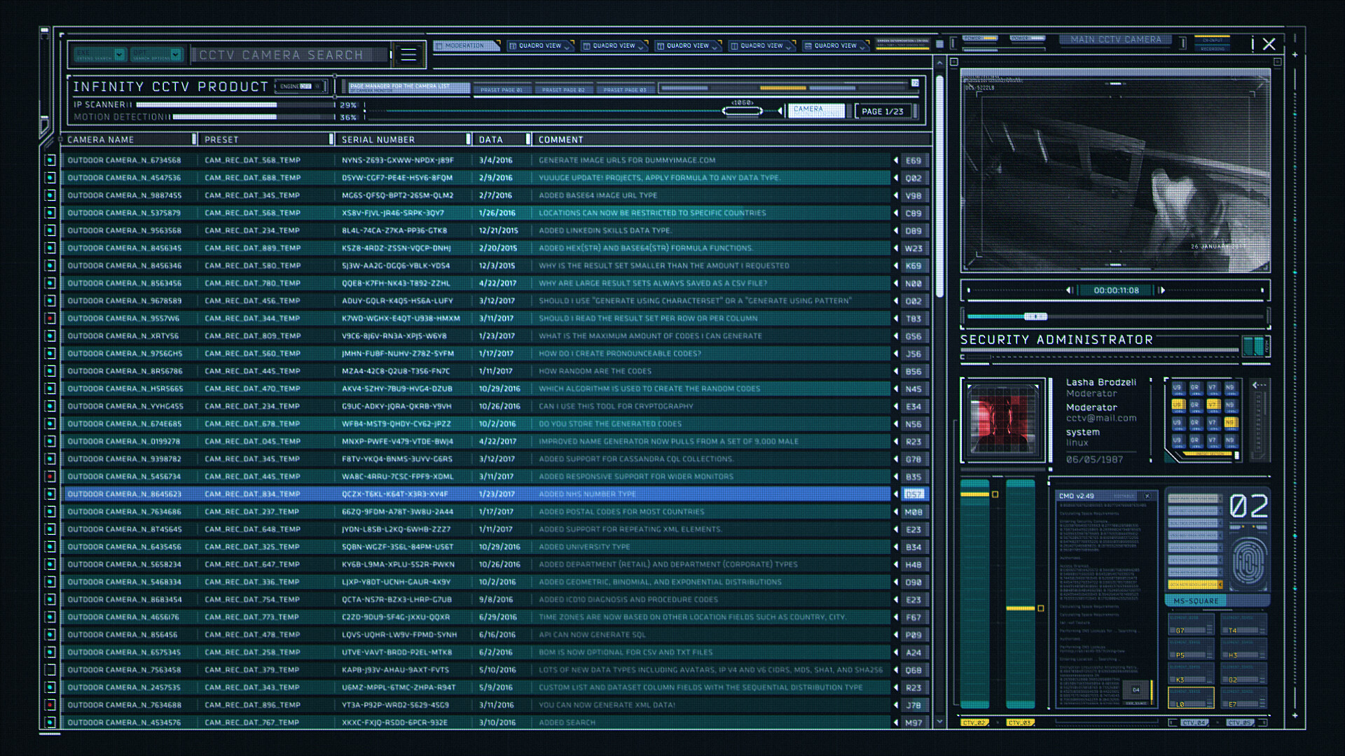1345x756 pixels.
Task: Toggle checkbox for camera N_6734568 row
Action: tap(50, 160)
